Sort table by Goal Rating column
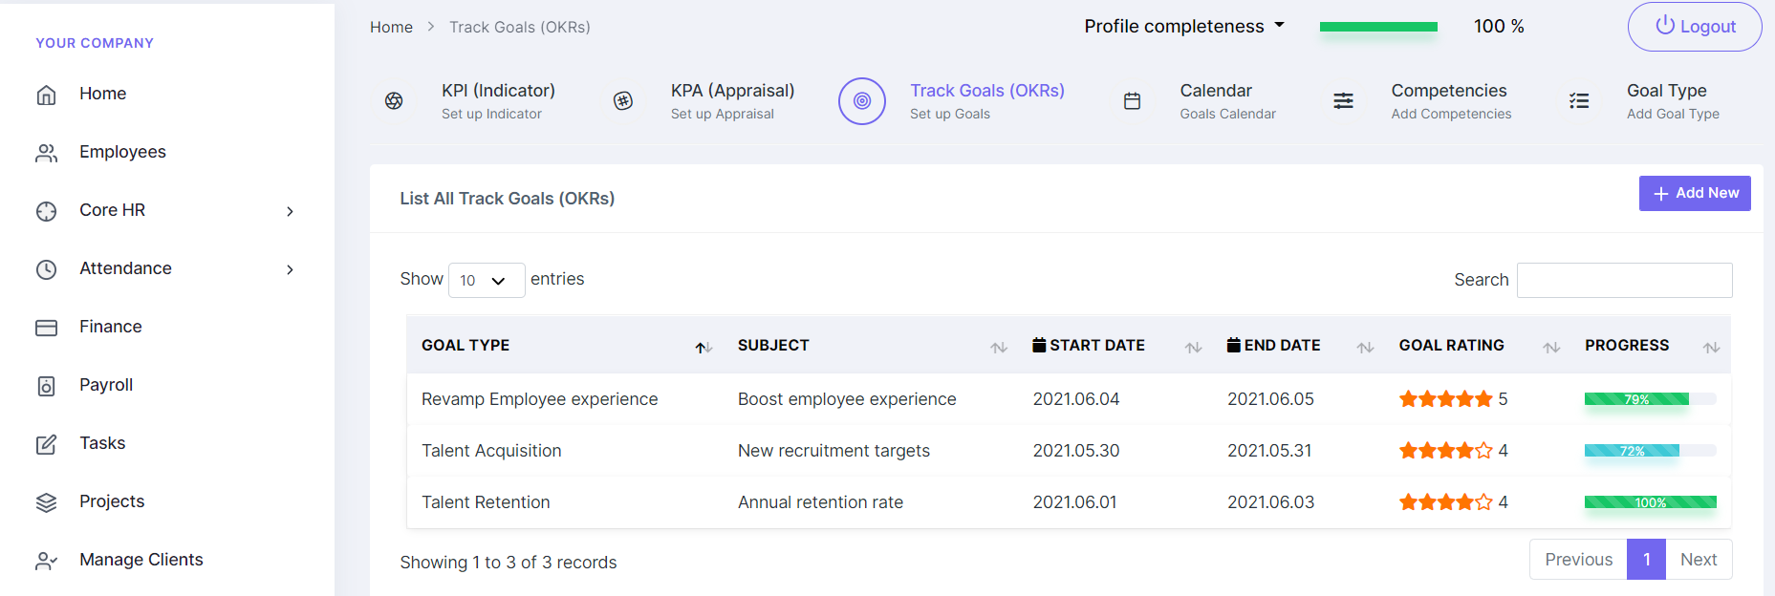The width and height of the screenshot is (1775, 596). pyautogui.click(x=1550, y=348)
